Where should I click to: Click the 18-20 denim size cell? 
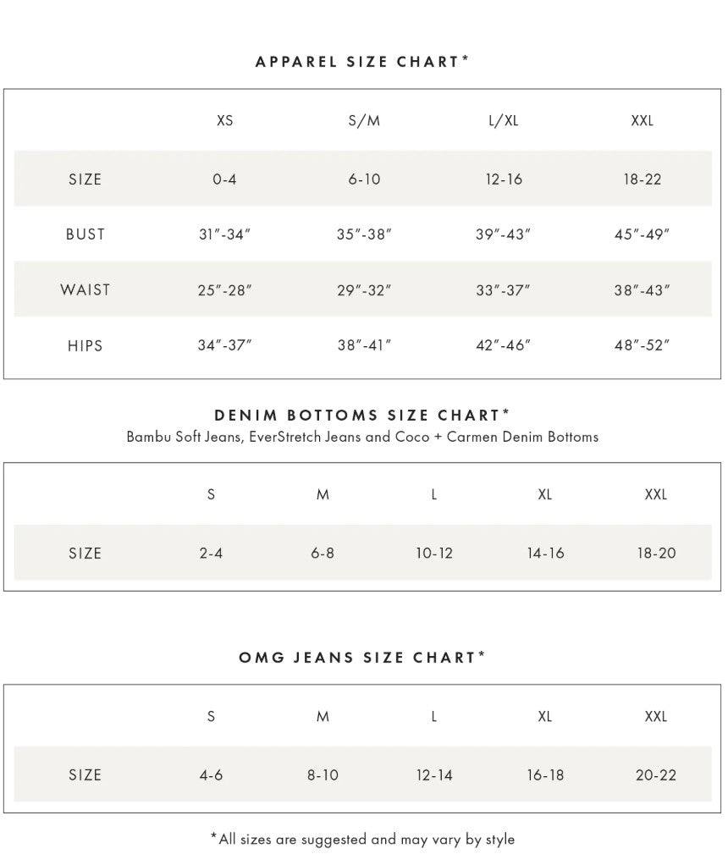(x=656, y=554)
